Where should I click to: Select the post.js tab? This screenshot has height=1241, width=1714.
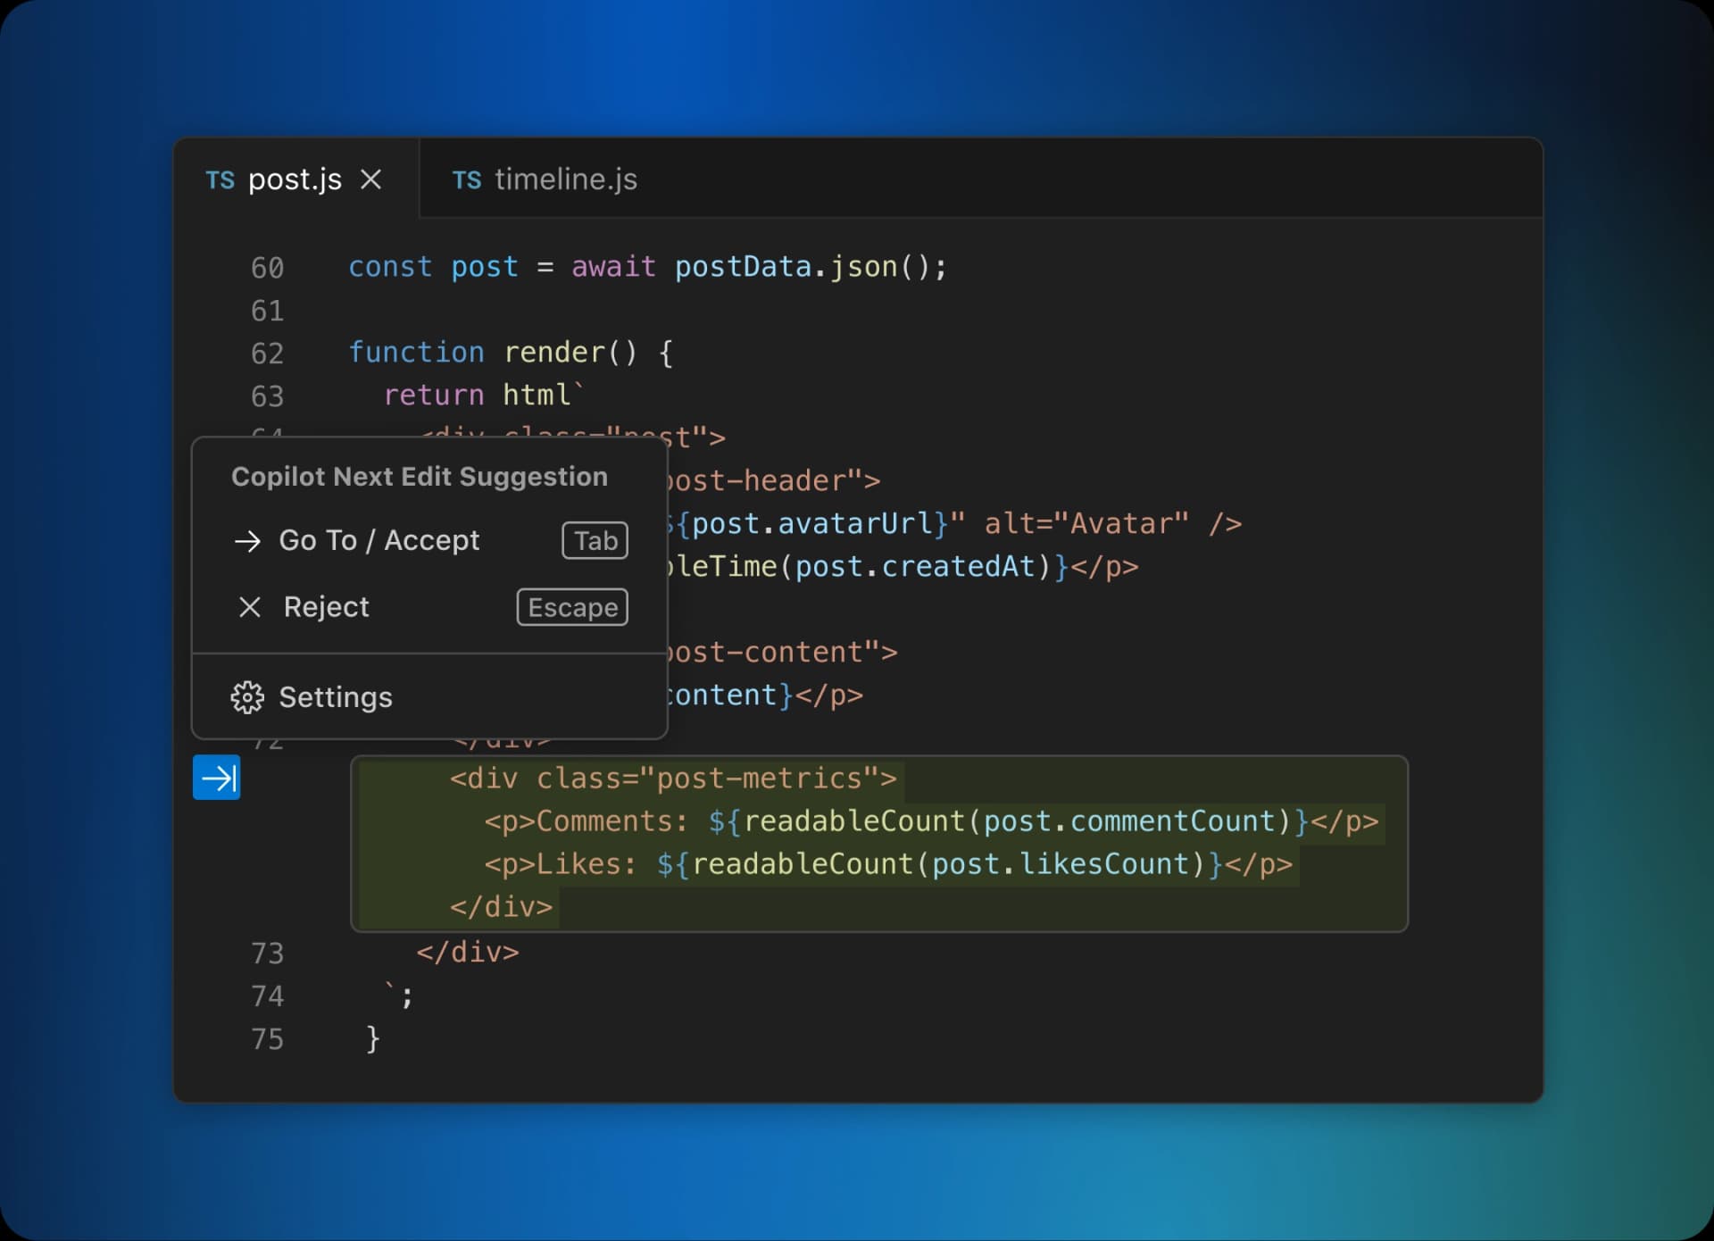tap(295, 179)
